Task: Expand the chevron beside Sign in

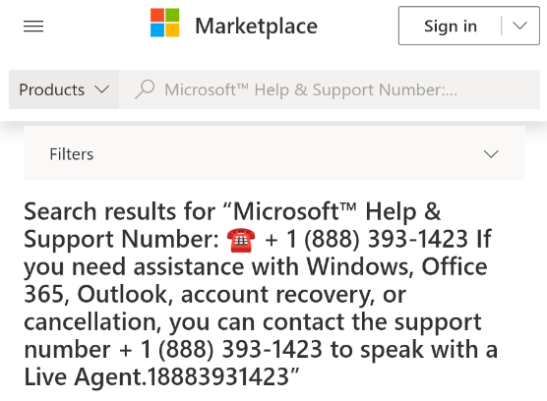Action: tap(519, 26)
